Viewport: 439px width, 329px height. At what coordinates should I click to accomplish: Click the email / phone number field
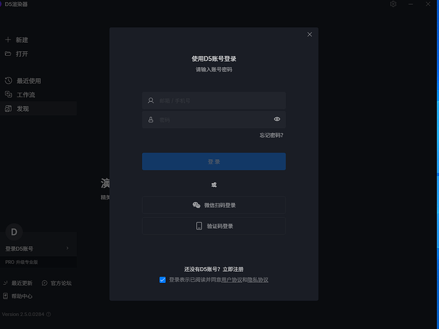tap(214, 101)
